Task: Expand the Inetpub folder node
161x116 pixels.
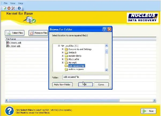Action: [x=63, y=52]
